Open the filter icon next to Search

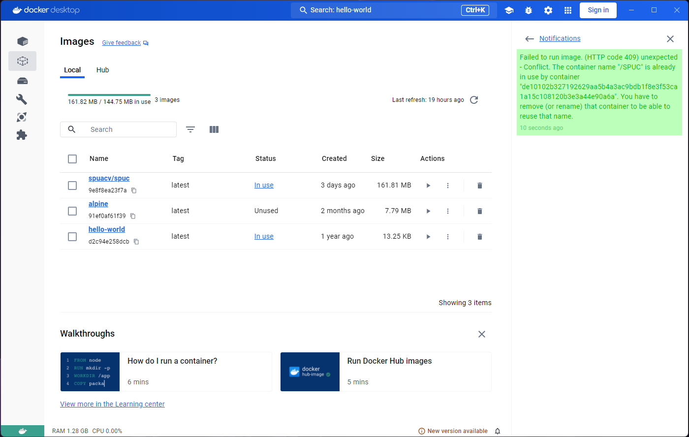pos(190,129)
